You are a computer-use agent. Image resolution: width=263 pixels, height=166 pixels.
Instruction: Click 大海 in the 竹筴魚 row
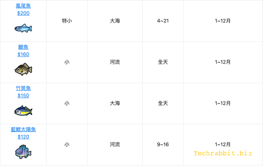115,103
